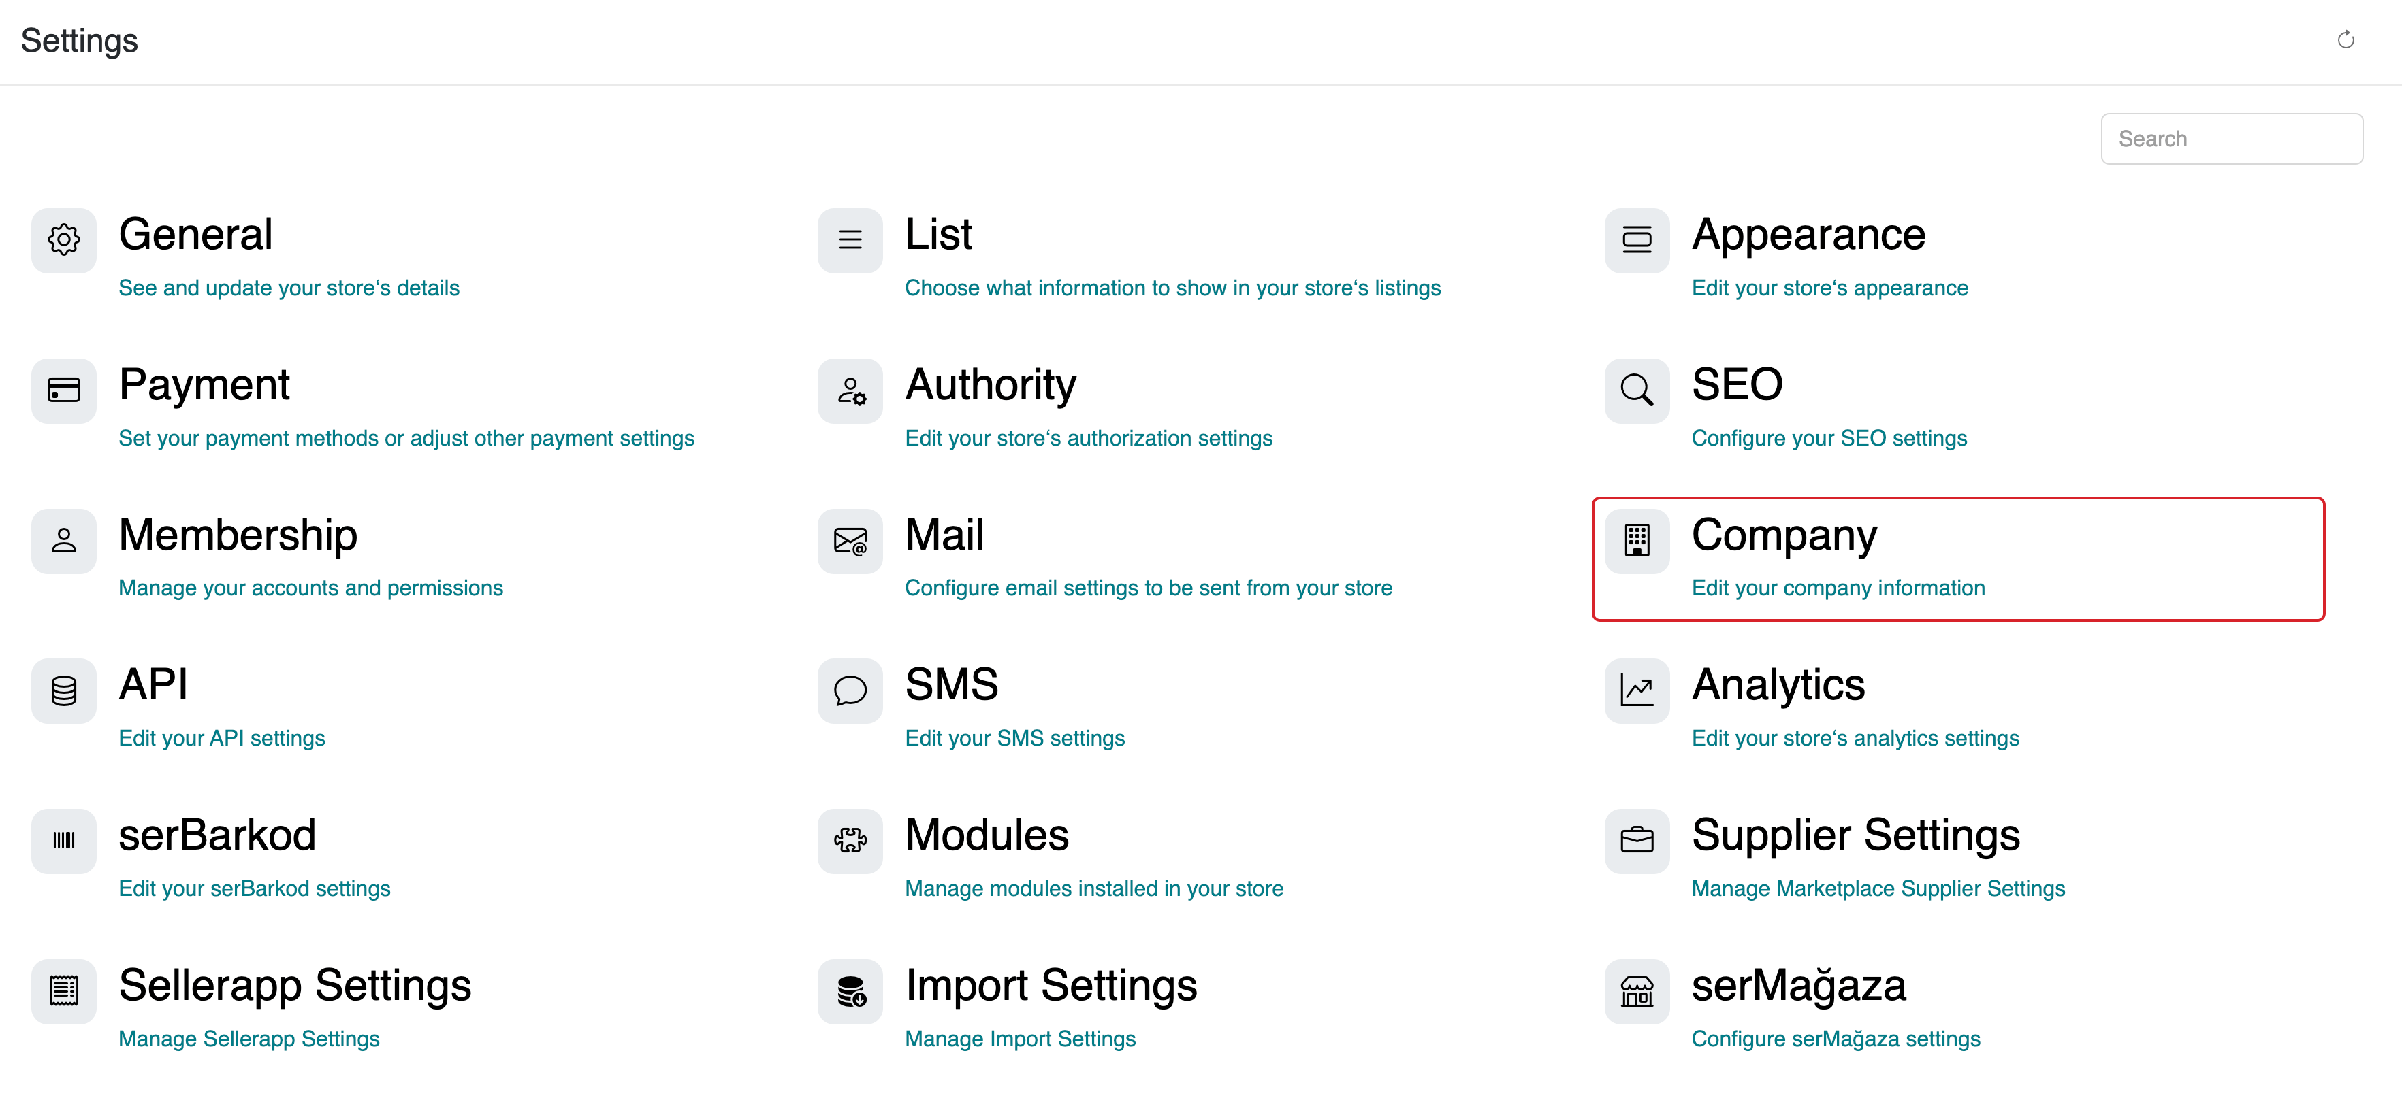
Task: Select the Analytics chart icon
Action: click(1637, 690)
